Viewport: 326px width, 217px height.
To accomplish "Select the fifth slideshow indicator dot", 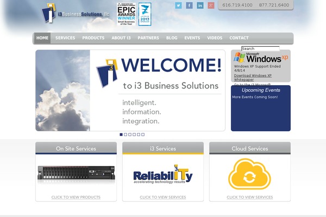I will tap(139, 135).
